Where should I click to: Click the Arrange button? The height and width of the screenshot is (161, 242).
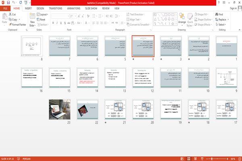coord(182,19)
